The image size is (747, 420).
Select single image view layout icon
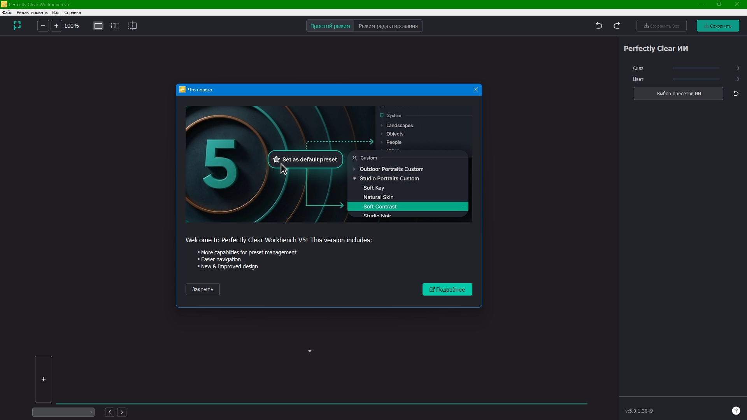click(x=98, y=26)
